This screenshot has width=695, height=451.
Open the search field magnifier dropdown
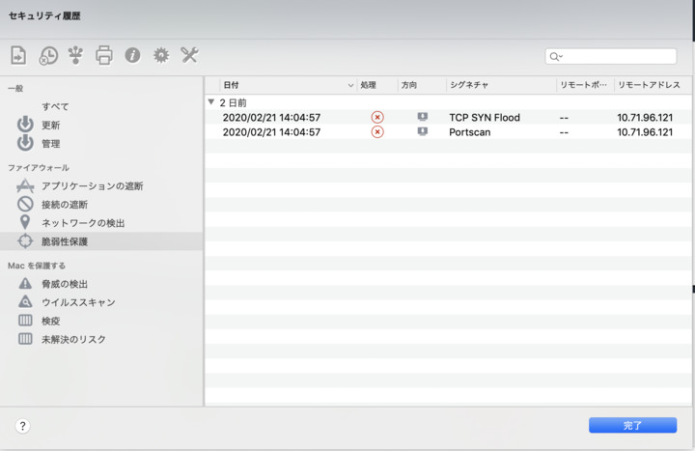(x=557, y=57)
